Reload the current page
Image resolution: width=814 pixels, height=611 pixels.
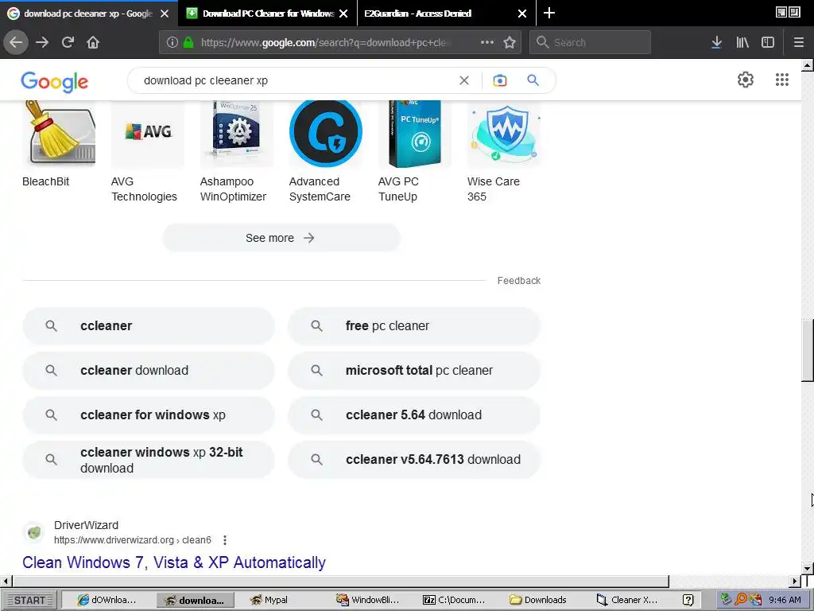pos(68,43)
